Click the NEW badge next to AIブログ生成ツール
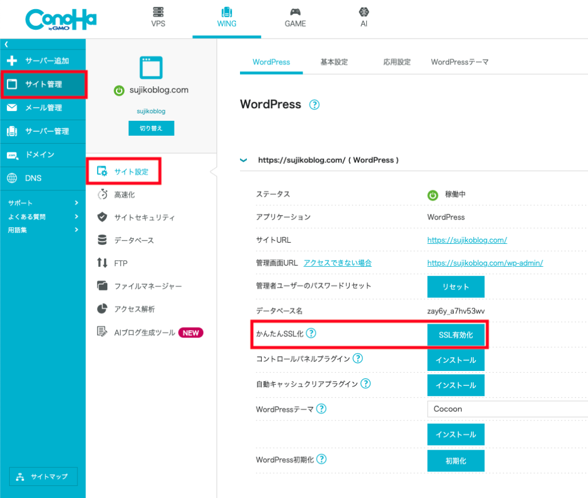The height and width of the screenshot is (498, 588). [191, 333]
